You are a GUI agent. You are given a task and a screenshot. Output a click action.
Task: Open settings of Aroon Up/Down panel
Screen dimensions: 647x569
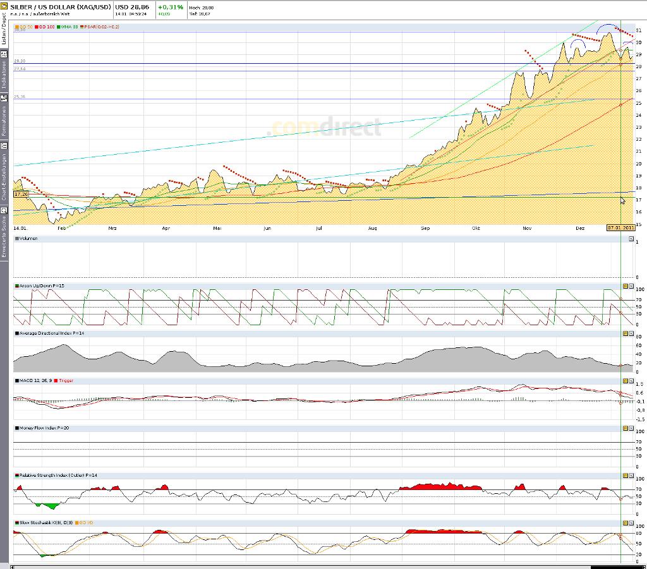click(x=626, y=286)
